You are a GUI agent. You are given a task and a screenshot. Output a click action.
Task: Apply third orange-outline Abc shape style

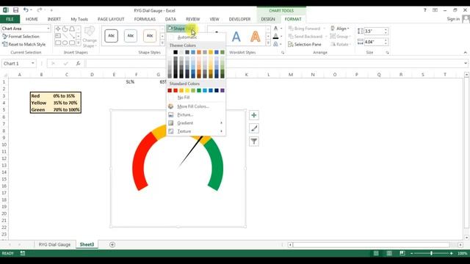point(150,36)
